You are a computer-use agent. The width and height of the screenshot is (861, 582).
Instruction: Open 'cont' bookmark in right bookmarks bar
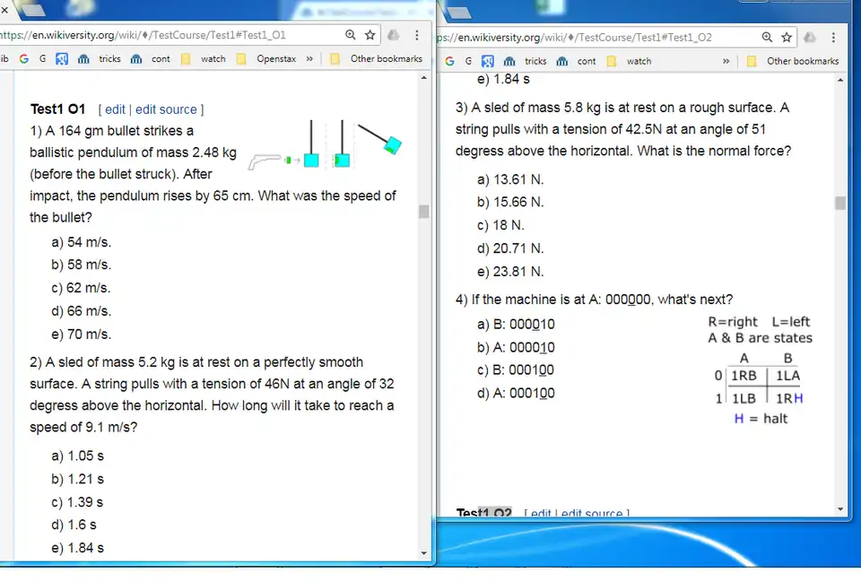576,61
